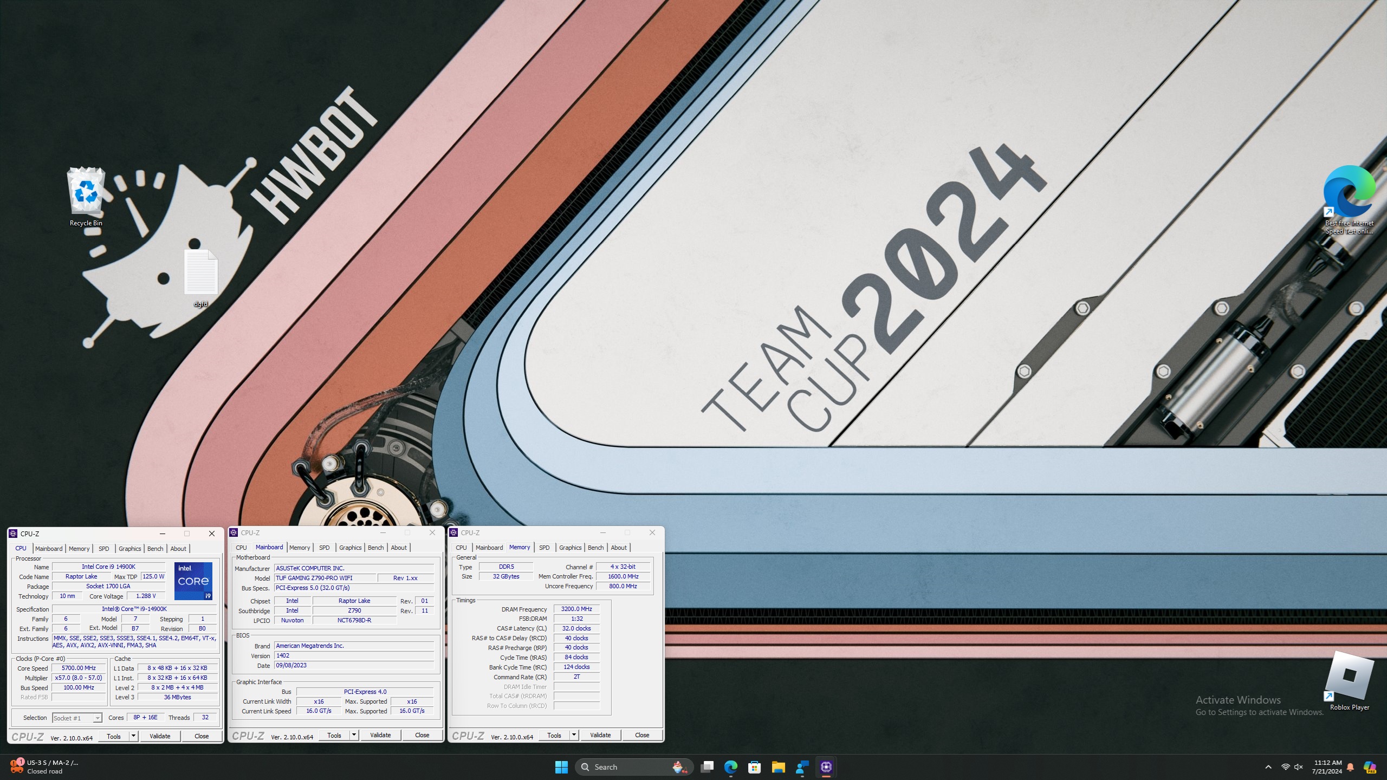Image resolution: width=1387 pixels, height=780 pixels.
Task: Expand Tools dropdown arrow in Memory window
Action: tap(574, 735)
